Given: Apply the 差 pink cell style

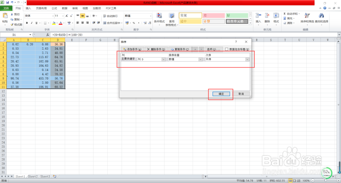Looking at the screenshot, I should [213, 15].
